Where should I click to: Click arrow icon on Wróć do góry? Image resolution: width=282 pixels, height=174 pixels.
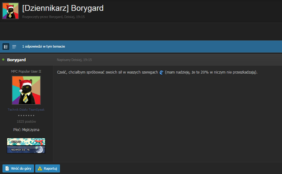click(7, 168)
